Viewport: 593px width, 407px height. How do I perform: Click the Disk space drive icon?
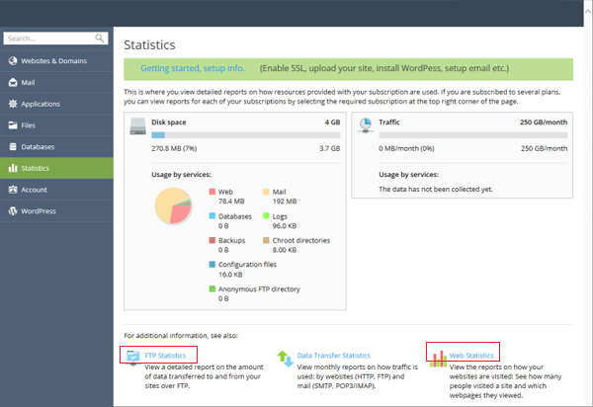pyautogui.click(x=138, y=125)
